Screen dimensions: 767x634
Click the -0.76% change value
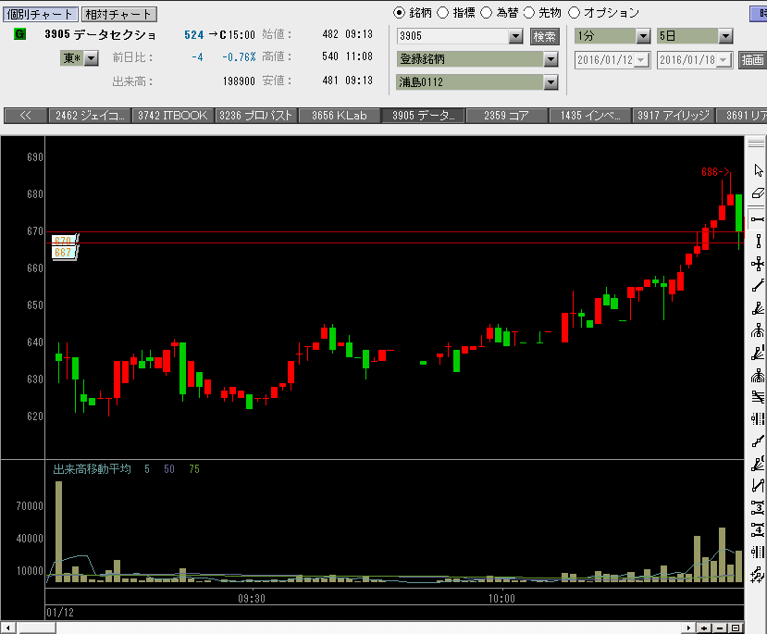coord(239,57)
